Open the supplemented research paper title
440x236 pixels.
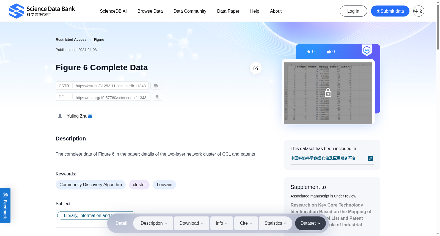[x=331, y=215]
